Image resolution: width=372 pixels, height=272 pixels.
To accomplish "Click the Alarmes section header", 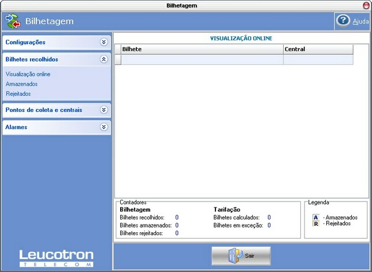I will [57, 127].
